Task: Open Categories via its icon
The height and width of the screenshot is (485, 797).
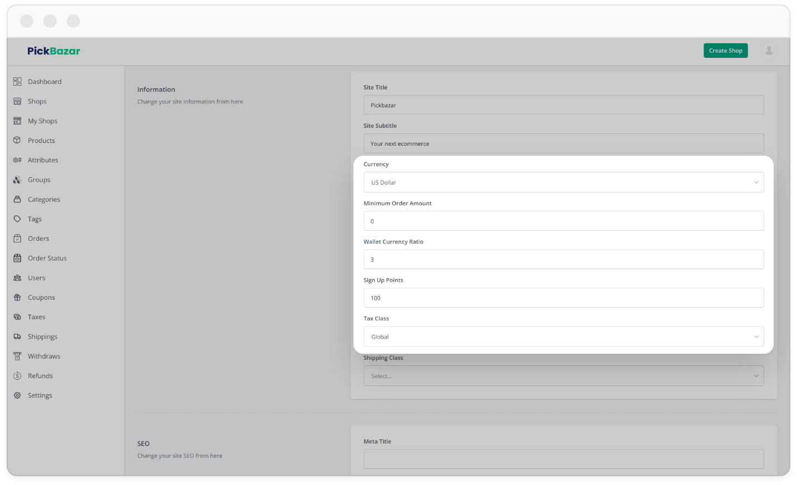Action: 17,199
